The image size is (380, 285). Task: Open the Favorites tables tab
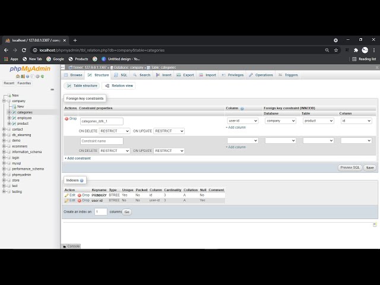coord(24,83)
